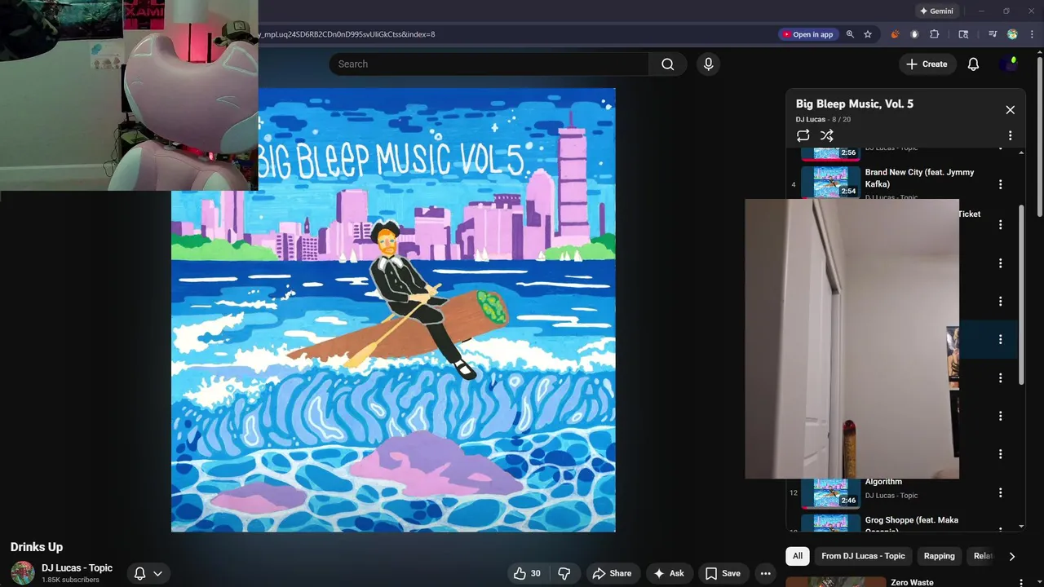1044x587 pixels.
Task: Click the browser zoom magnifier icon
Action: tap(850, 34)
